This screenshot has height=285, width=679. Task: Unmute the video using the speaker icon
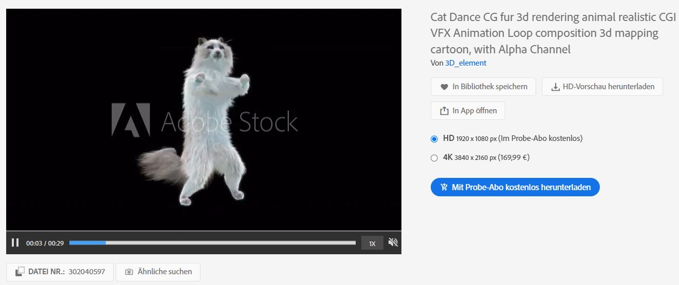click(x=393, y=242)
